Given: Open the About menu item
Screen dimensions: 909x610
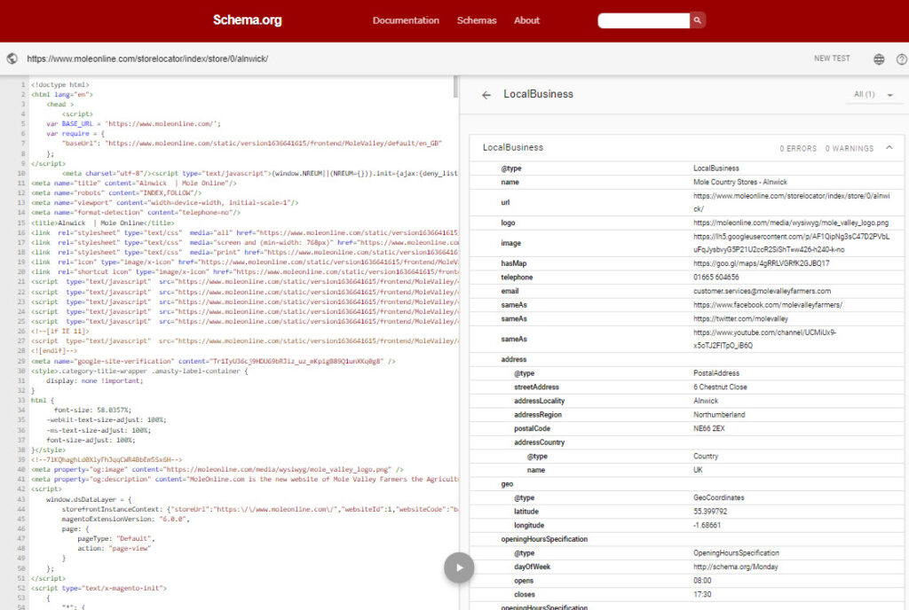Looking at the screenshot, I should click(x=526, y=20).
